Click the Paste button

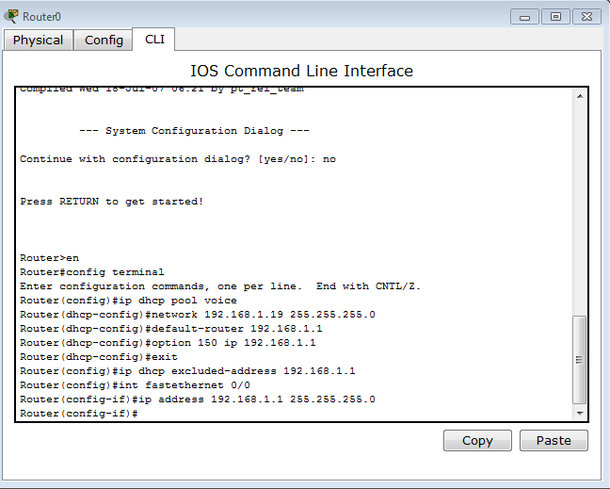(x=554, y=440)
